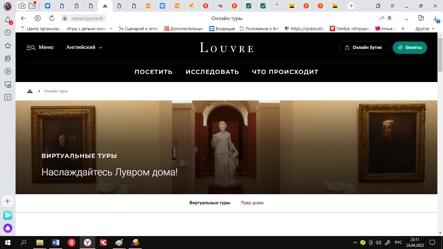Click the www.louvre.fr address field
443x249 pixels.
[x=88, y=18]
